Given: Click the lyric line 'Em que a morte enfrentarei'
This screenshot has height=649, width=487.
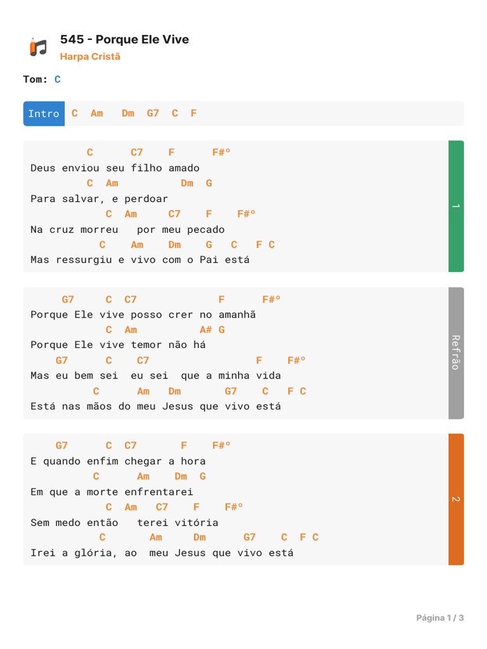Looking at the screenshot, I should 112,492.
